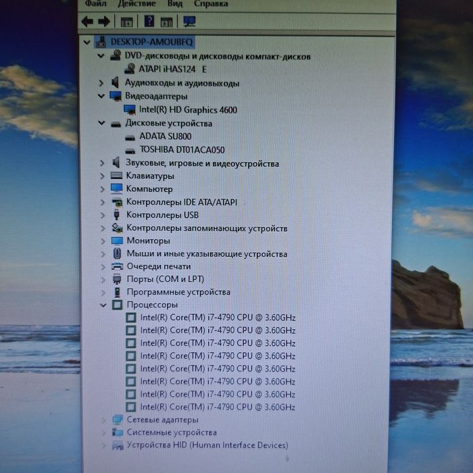Click the mouse devices icon
The height and width of the screenshot is (473, 473).
click(x=117, y=253)
